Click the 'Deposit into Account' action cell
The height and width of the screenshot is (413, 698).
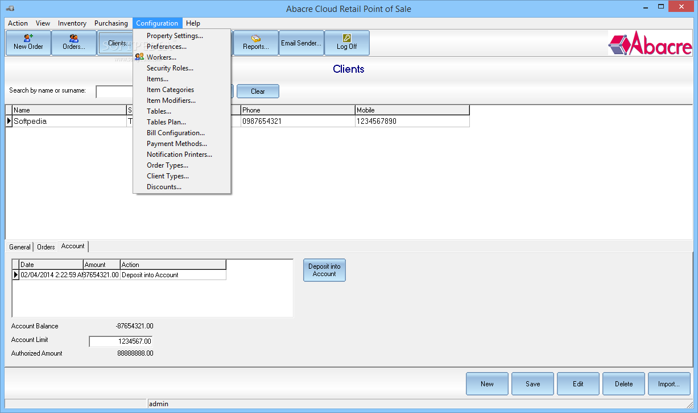coord(173,275)
